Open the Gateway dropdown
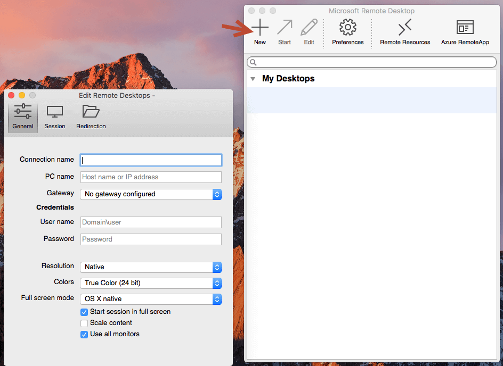Viewport: 503px width, 366px height. [151, 194]
